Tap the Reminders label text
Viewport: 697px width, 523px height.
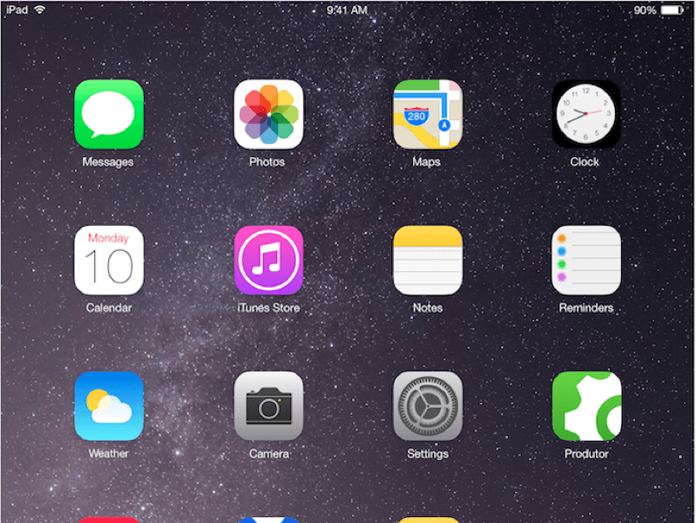[x=586, y=308]
